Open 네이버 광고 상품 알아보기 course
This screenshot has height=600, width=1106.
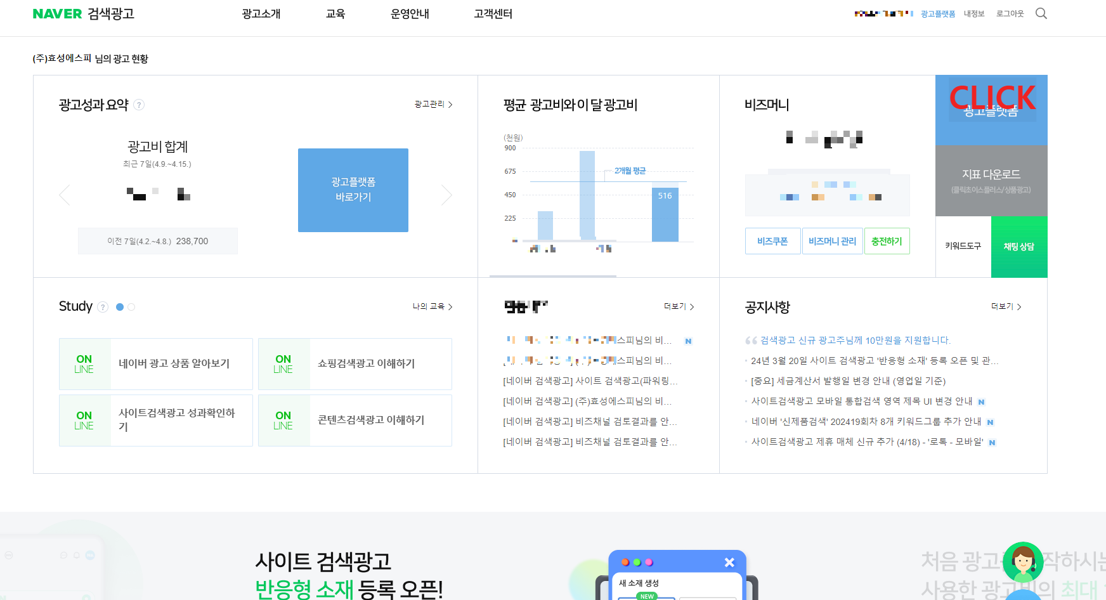(x=156, y=364)
